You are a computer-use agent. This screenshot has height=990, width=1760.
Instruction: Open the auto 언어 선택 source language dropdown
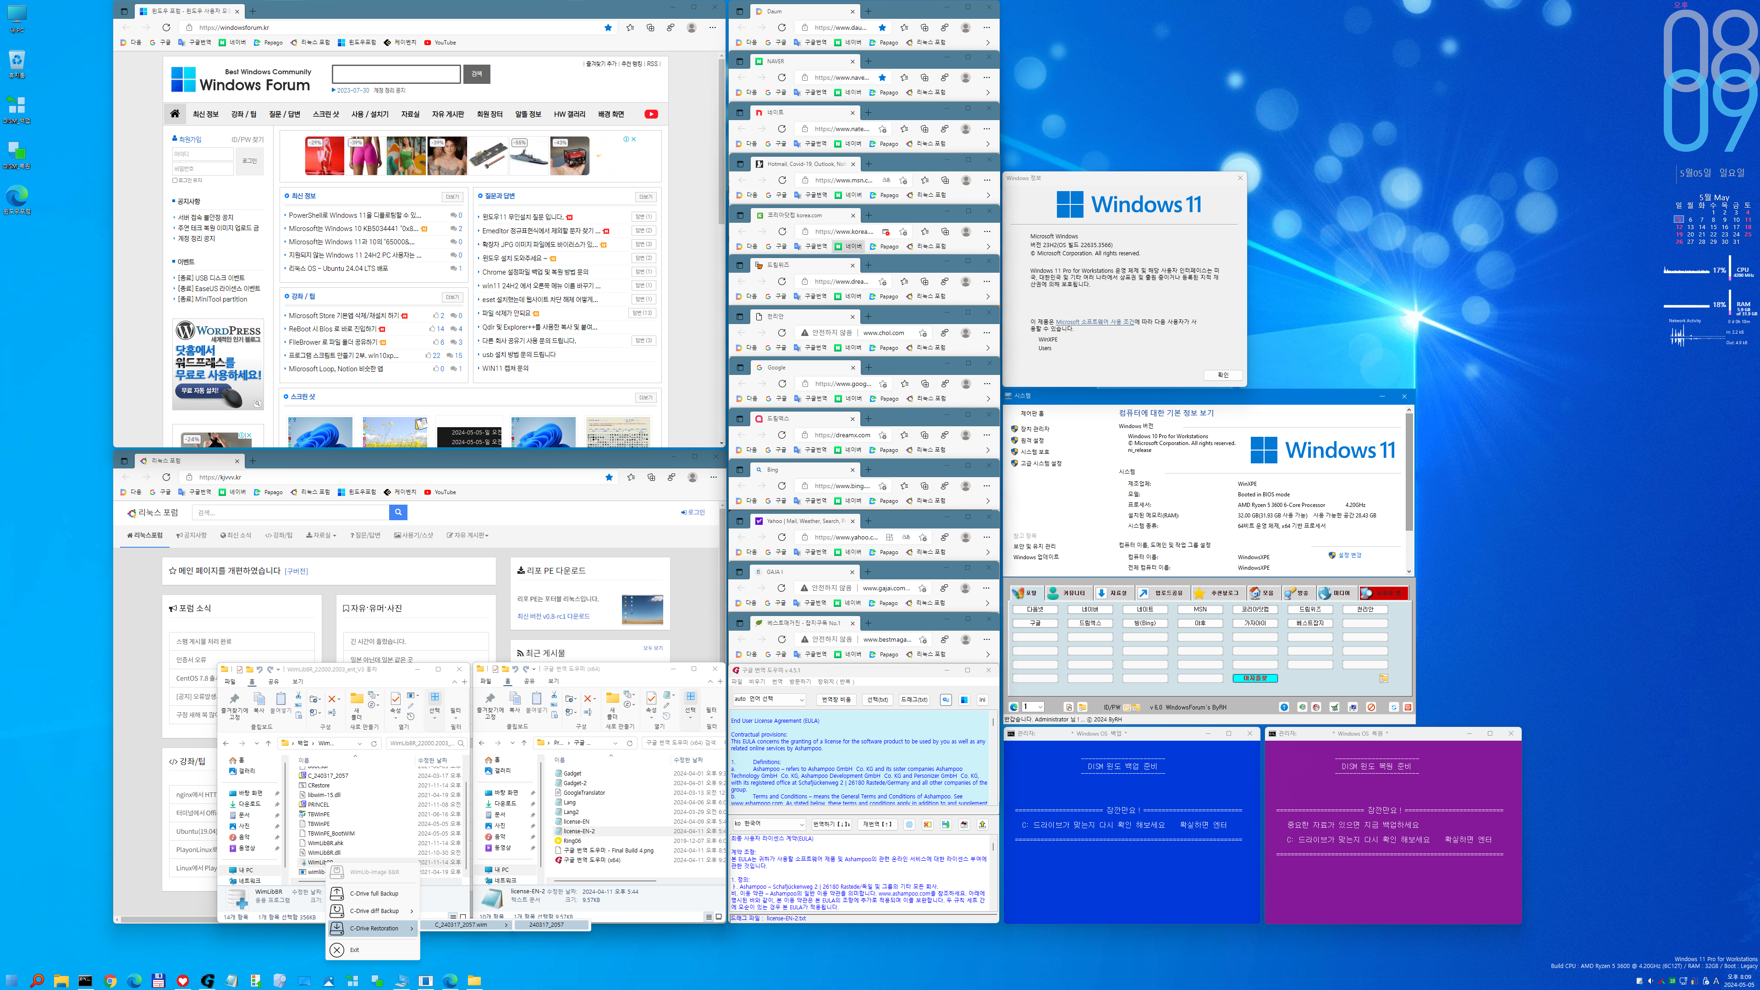tap(769, 699)
